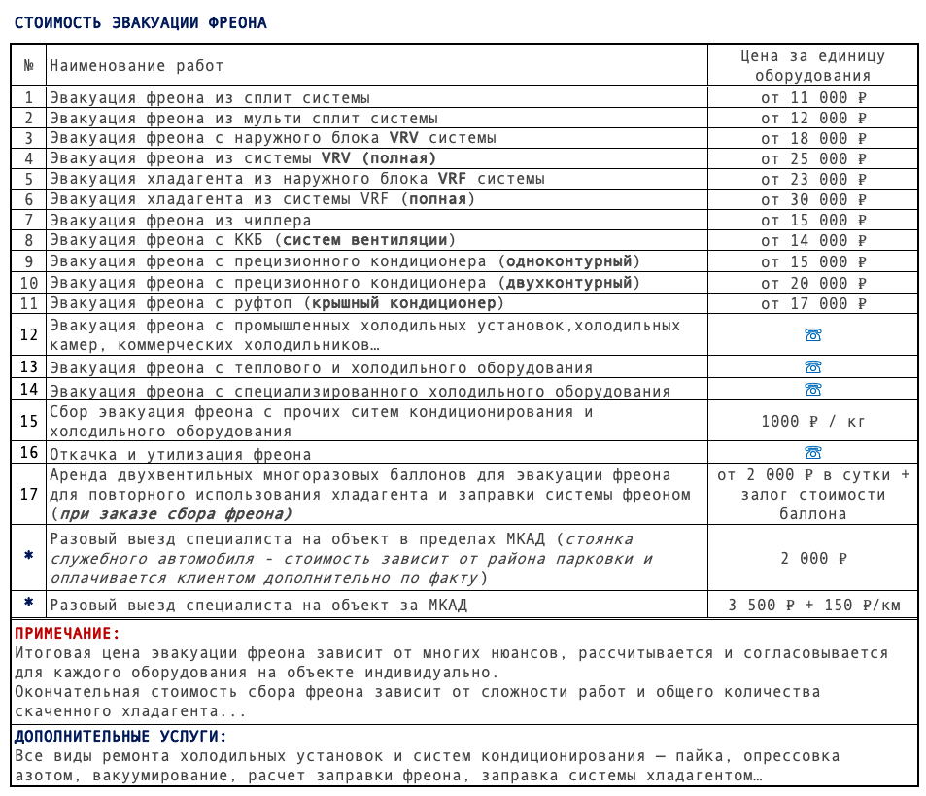Click the price от 17 000 ₽
This screenshot has height=796, width=926.
point(812,303)
